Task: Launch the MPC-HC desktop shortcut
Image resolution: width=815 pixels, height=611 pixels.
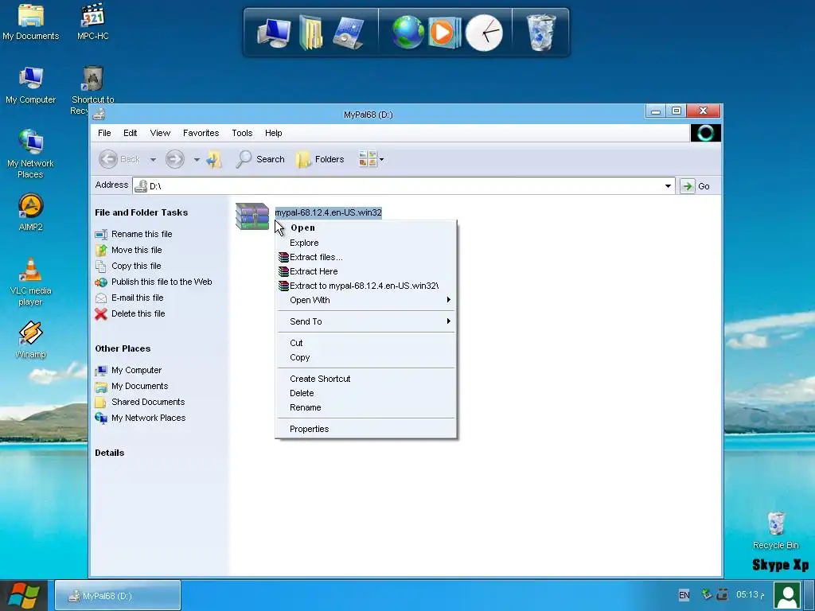Action: point(93,21)
